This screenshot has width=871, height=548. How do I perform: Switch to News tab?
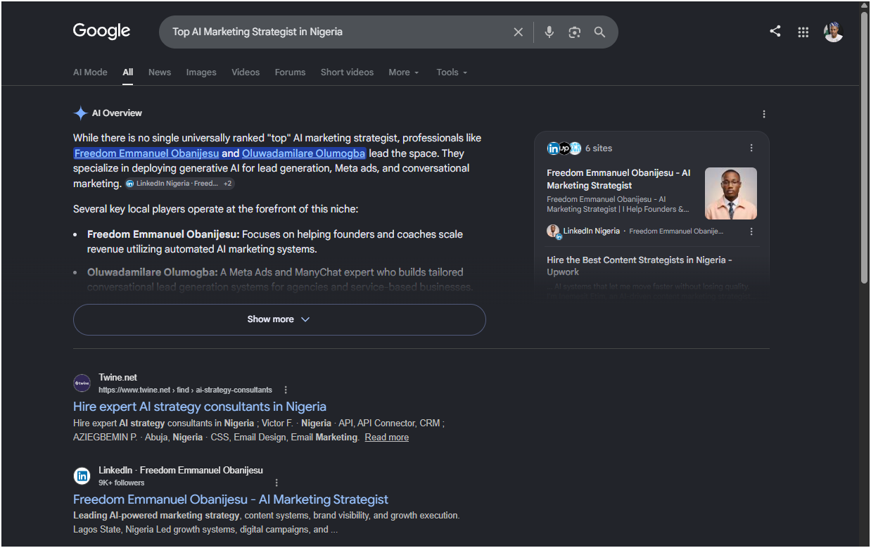160,72
